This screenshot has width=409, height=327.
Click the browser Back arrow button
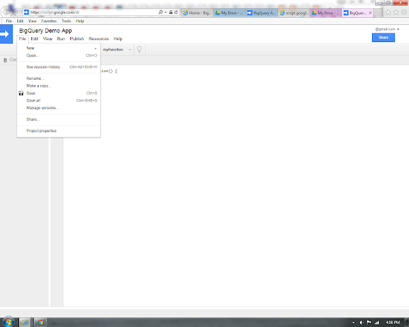pyautogui.click(x=6, y=11)
